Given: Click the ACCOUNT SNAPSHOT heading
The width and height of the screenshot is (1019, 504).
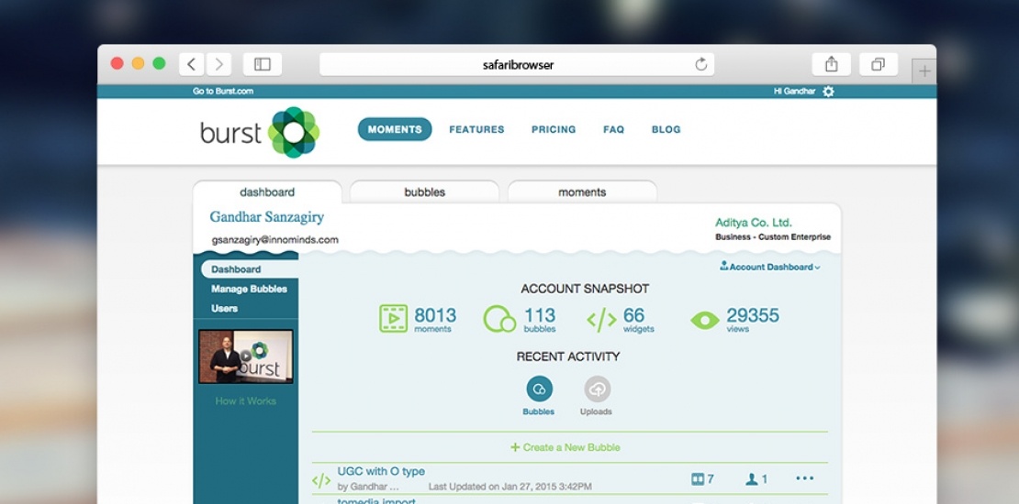Looking at the screenshot, I should 585,289.
